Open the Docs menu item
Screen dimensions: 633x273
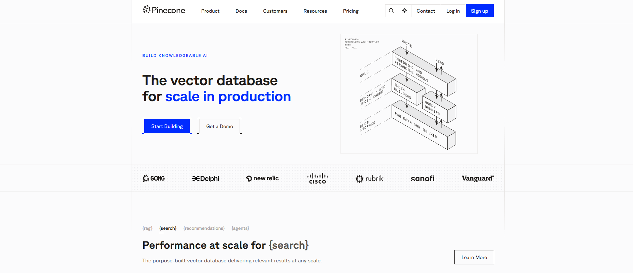[241, 11]
